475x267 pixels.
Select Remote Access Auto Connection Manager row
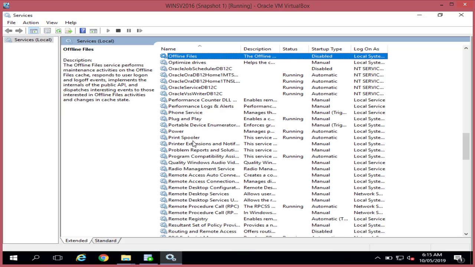[274, 175]
